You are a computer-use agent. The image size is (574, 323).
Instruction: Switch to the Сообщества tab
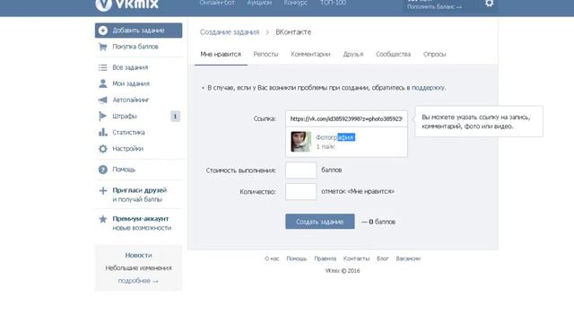(x=393, y=54)
